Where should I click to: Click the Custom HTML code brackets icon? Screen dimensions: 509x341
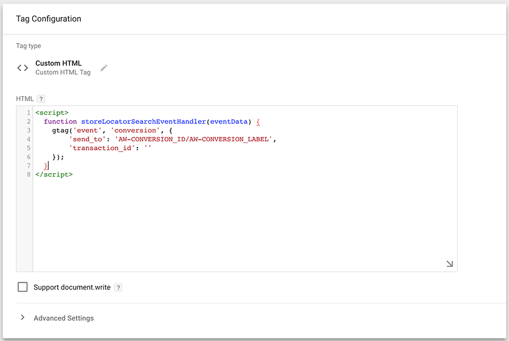click(23, 68)
